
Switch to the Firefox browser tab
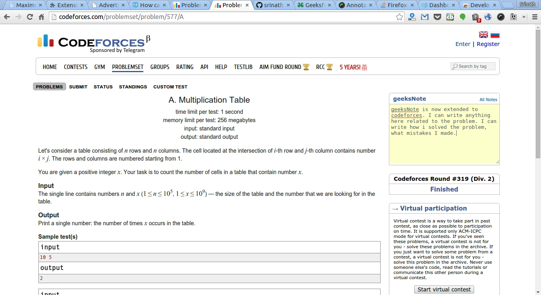(396, 5)
